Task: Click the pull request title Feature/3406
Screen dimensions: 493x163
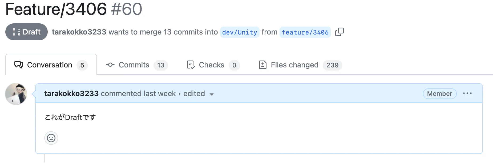Action: [x=56, y=9]
